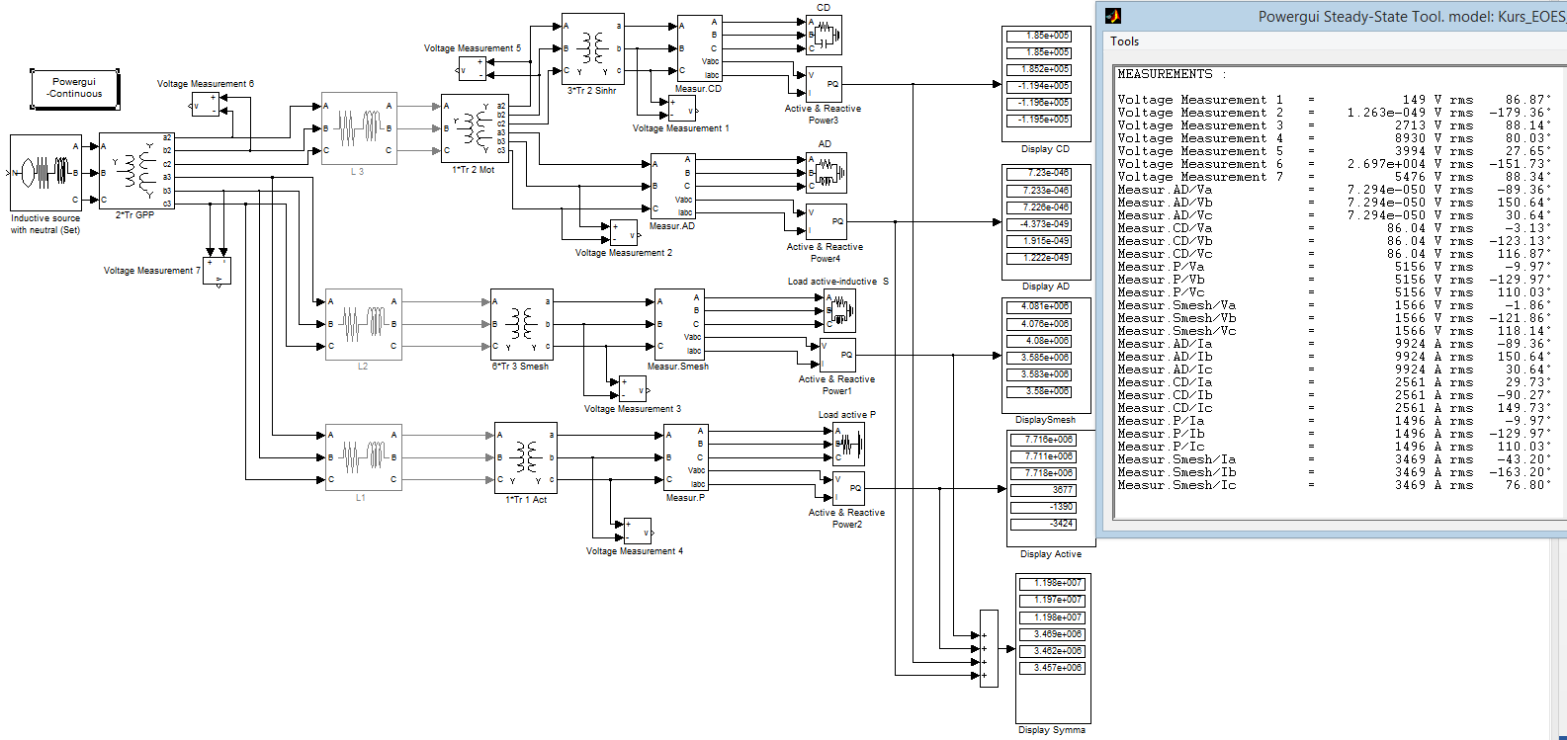Viewport: 1567px width, 740px height.
Task: Click the Measur.AD/Va result row
Action: (x=1335, y=190)
